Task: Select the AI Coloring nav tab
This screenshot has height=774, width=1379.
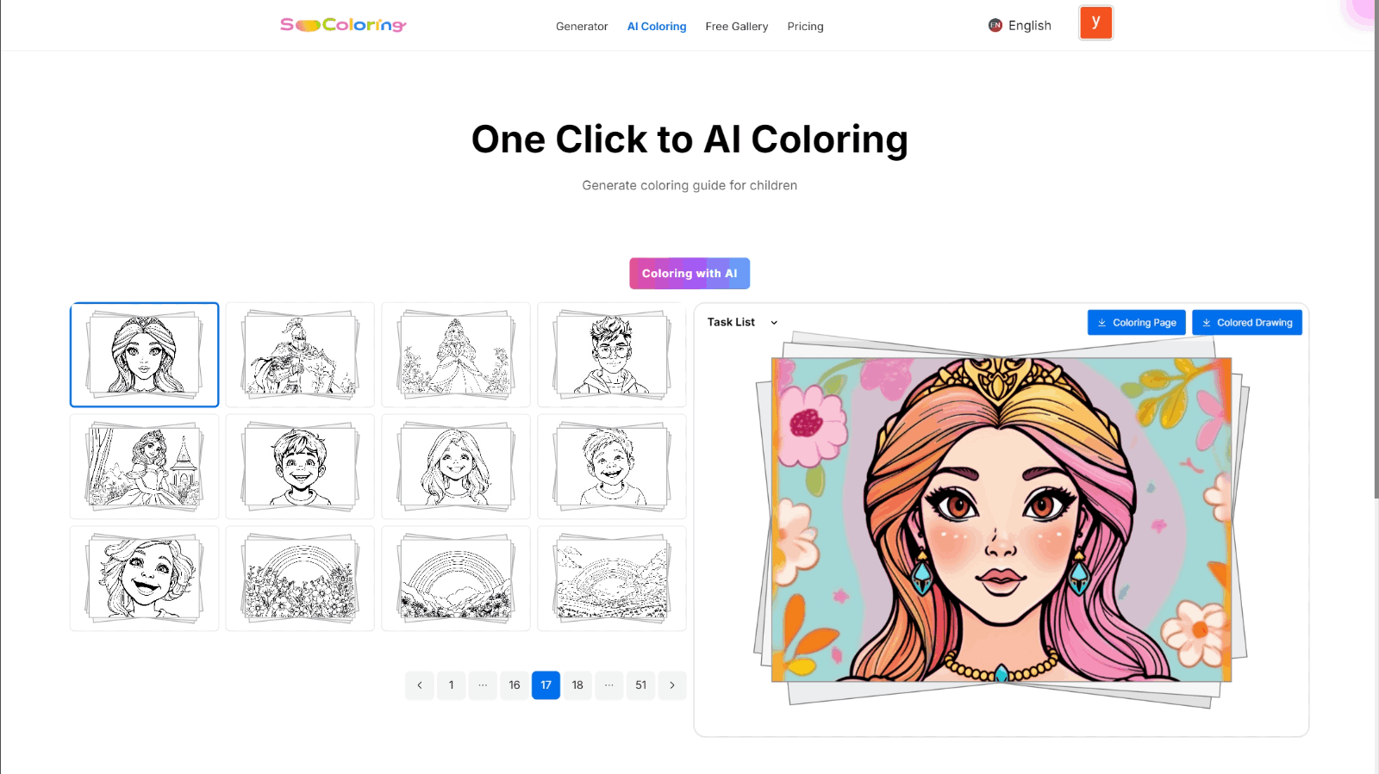Action: pos(657,27)
